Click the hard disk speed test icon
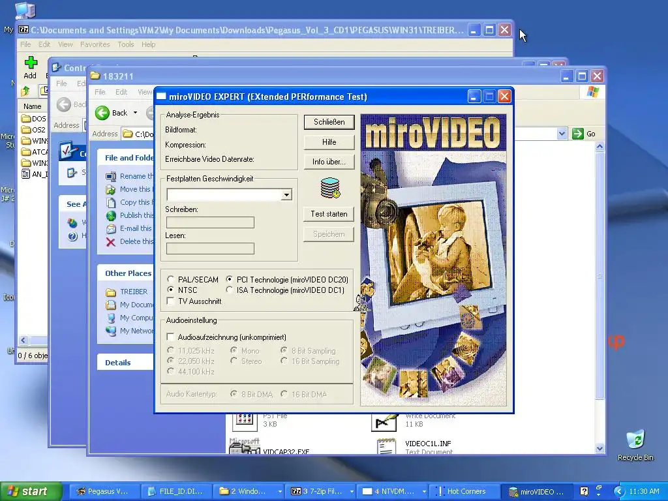The width and height of the screenshot is (668, 501). pyautogui.click(x=329, y=189)
